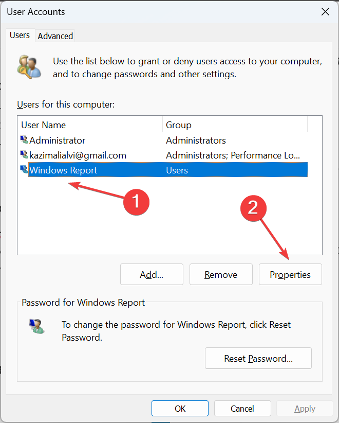339x423 pixels.
Task: Click the Windows Report user icon
Action: pyautogui.click(x=24, y=170)
